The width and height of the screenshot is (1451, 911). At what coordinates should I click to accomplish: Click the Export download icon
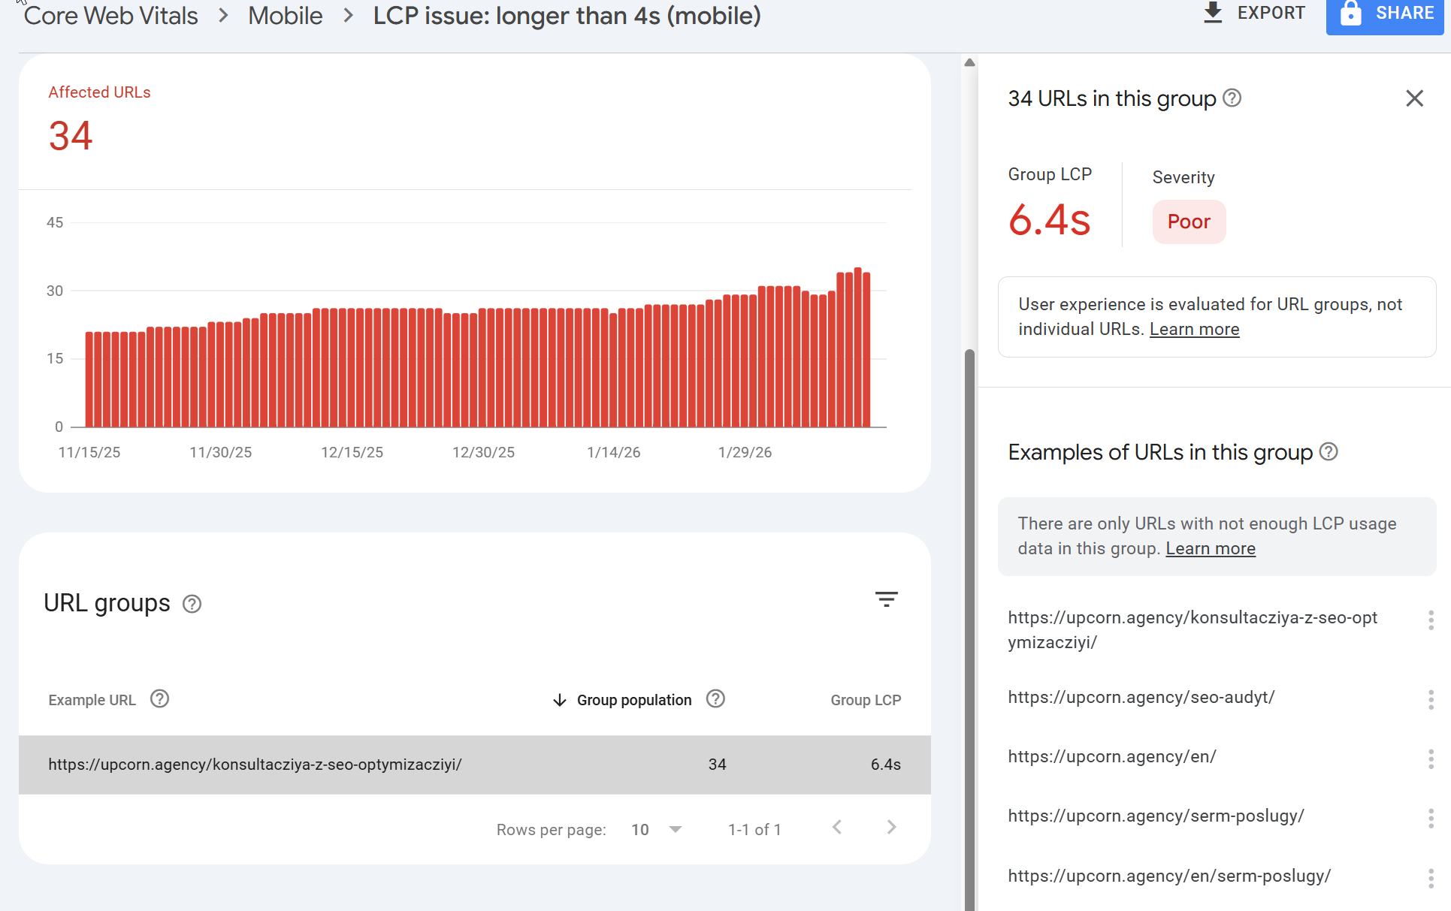click(x=1212, y=13)
